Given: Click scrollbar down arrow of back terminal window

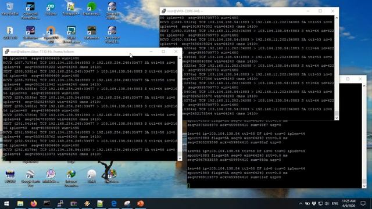Looking at the screenshot, I should coord(364,186).
